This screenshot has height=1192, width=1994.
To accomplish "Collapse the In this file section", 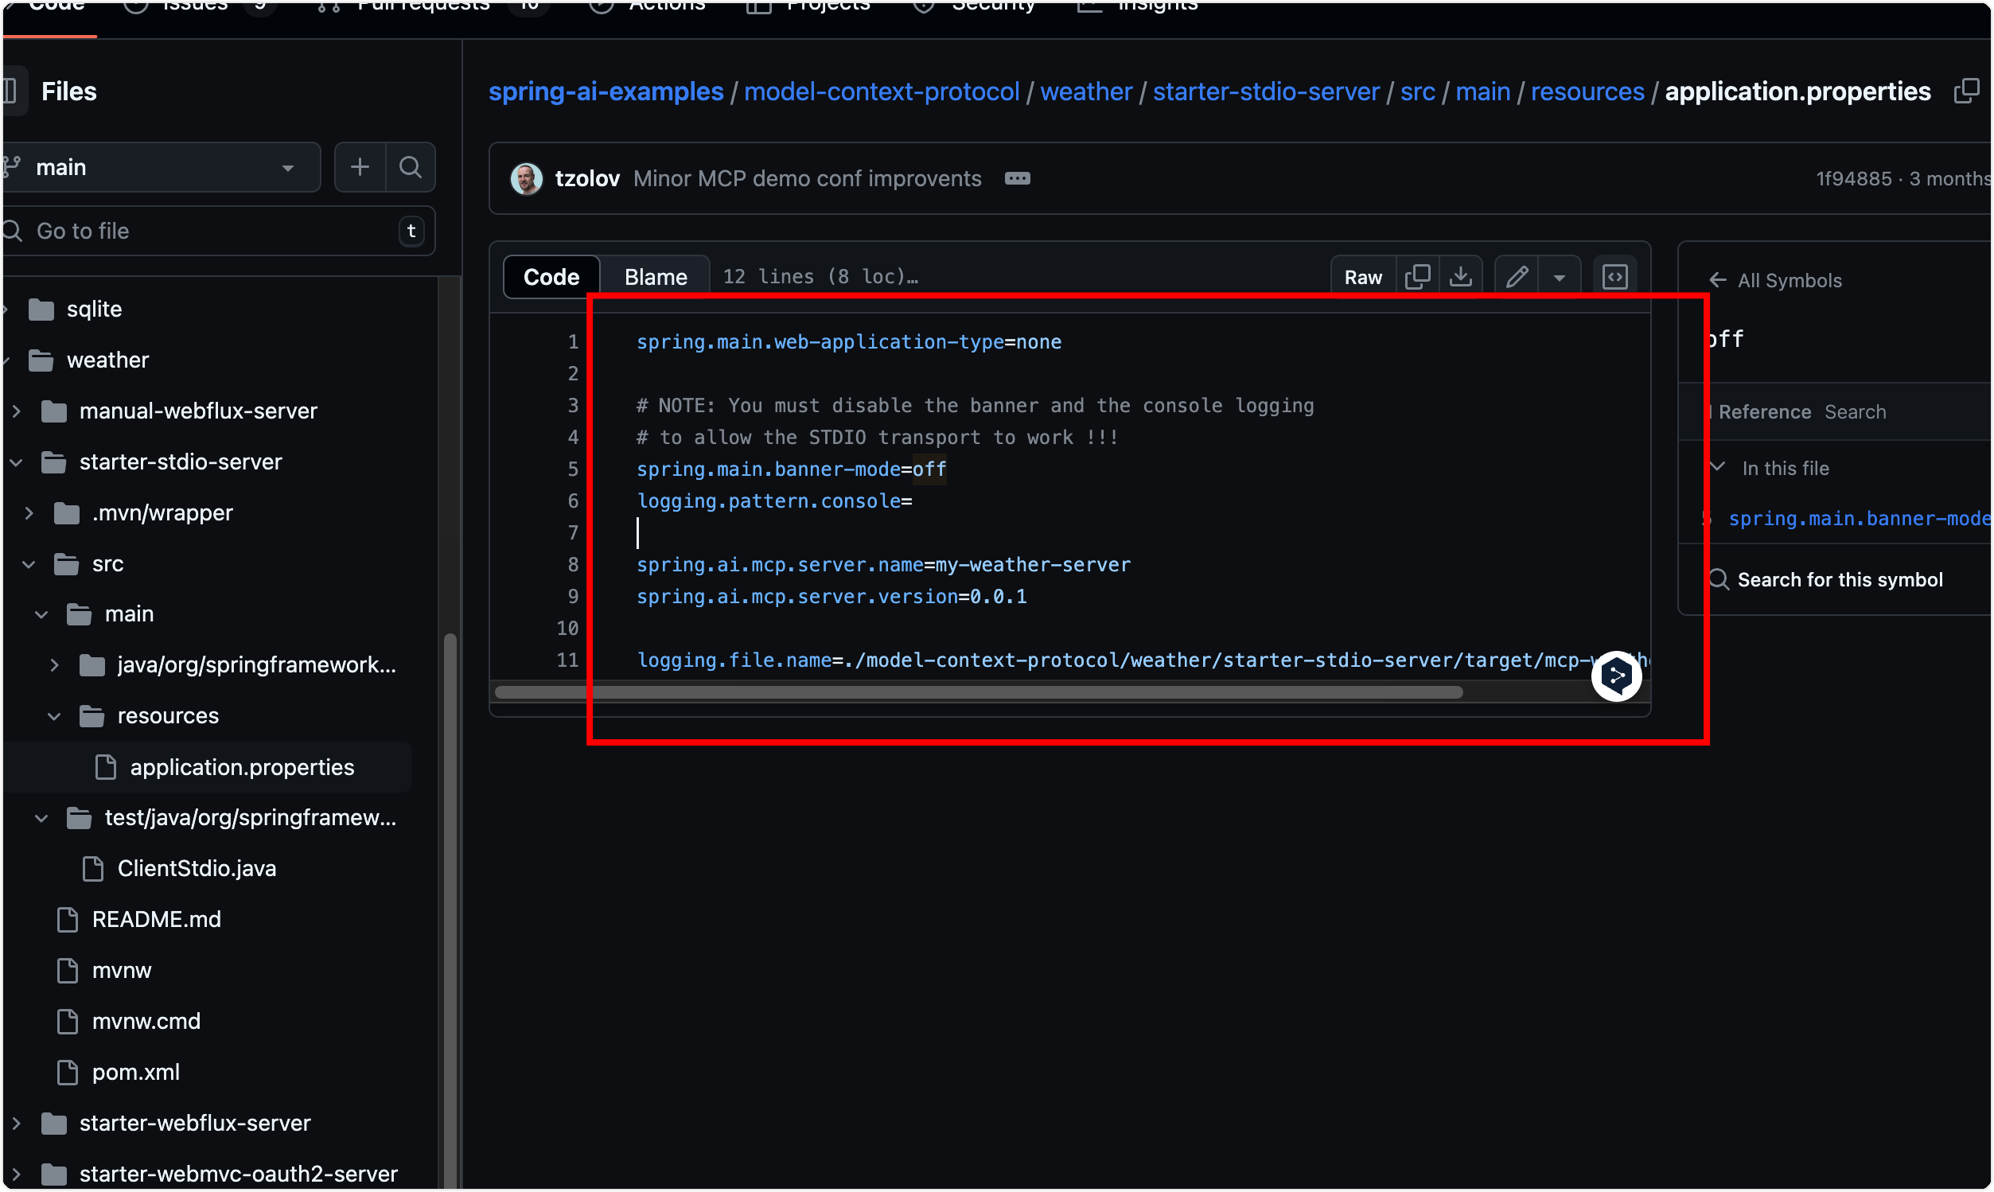I will 1717,467.
